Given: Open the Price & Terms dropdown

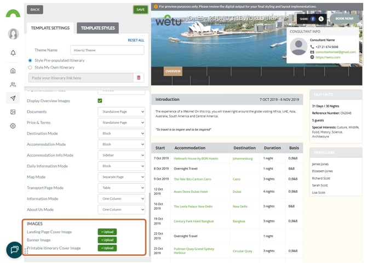Looking at the screenshot, I should point(121,123).
